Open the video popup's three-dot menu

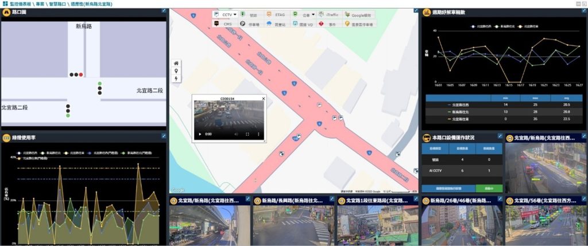[x=259, y=134]
